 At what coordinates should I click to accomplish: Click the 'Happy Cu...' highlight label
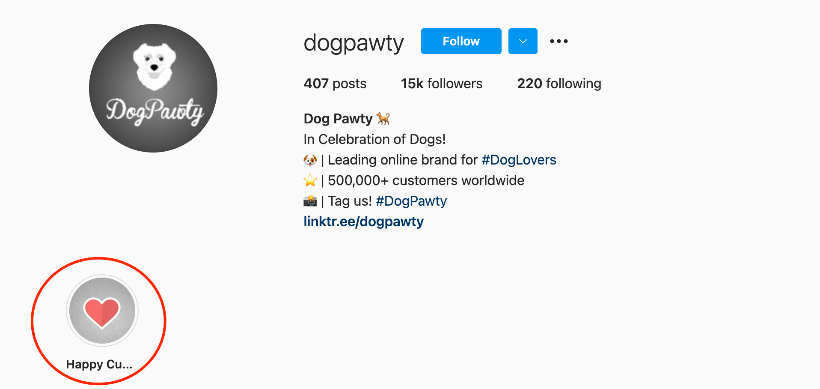click(x=99, y=364)
